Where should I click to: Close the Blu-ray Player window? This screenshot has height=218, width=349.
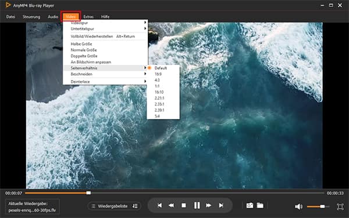pyautogui.click(x=340, y=5)
